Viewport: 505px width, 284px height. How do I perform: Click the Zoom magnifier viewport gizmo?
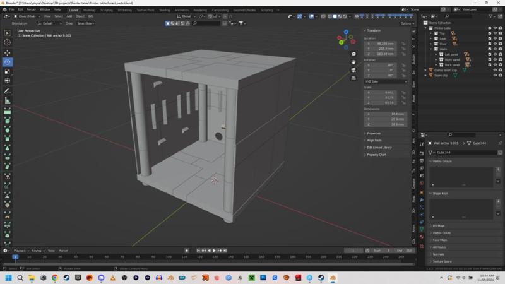point(353,54)
